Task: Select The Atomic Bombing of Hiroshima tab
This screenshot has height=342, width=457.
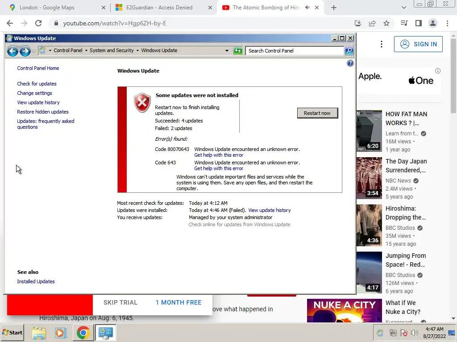Action: click(266, 8)
